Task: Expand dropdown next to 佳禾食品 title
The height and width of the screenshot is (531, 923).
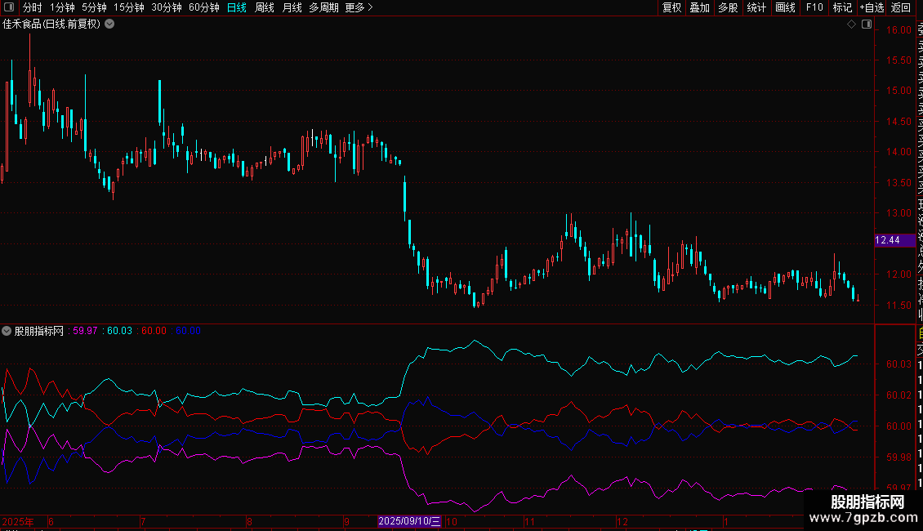Action: (x=109, y=25)
